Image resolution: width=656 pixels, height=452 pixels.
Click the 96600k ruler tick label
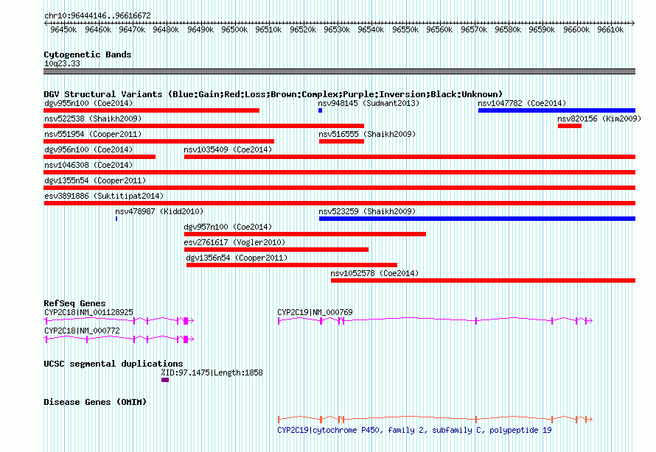click(x=576, y=29)
